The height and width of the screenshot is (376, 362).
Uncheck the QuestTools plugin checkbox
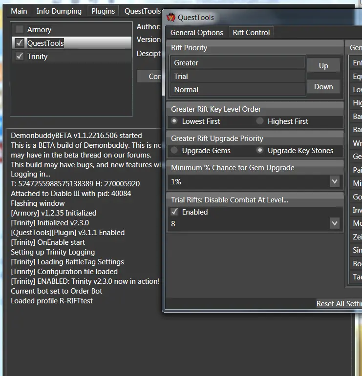coord(20,43)
